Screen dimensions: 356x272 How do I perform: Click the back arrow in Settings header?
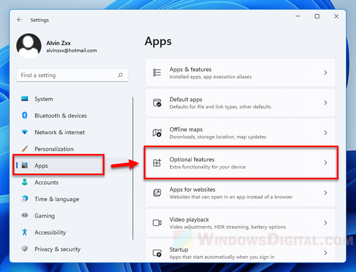click(x=19, y=20)
